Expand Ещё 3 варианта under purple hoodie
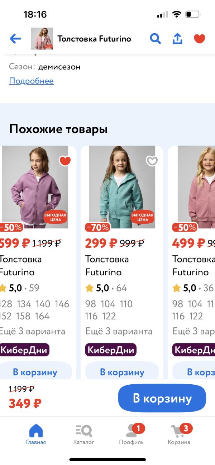 (33, 331)
